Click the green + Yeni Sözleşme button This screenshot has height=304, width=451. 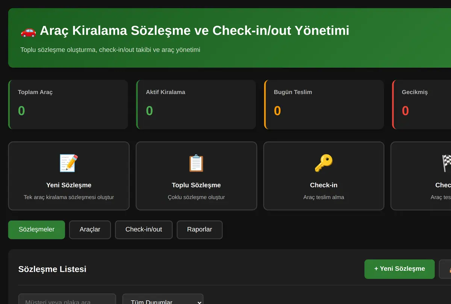click(x=400, y=269)
